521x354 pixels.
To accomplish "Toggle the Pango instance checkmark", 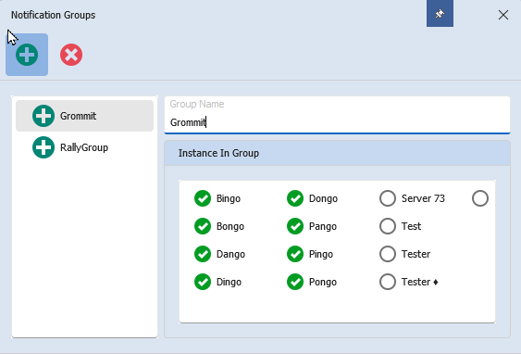I will point(295,226).
